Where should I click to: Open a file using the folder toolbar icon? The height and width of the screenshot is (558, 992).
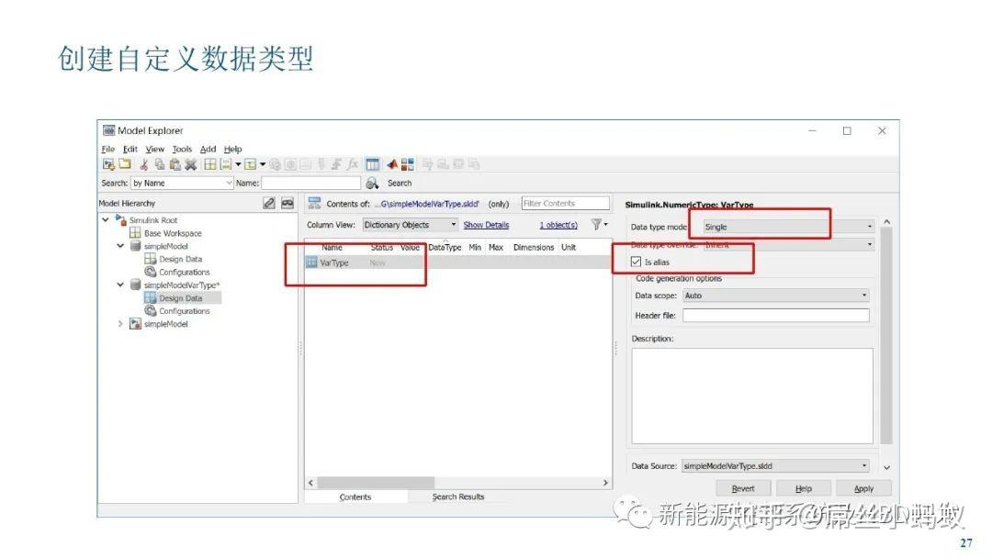pyautogui.click(x=123, y=164)
